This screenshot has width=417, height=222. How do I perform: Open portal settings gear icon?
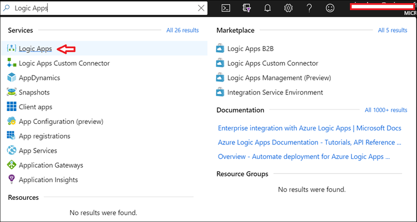pyautogui.click(x=288, y=8)
